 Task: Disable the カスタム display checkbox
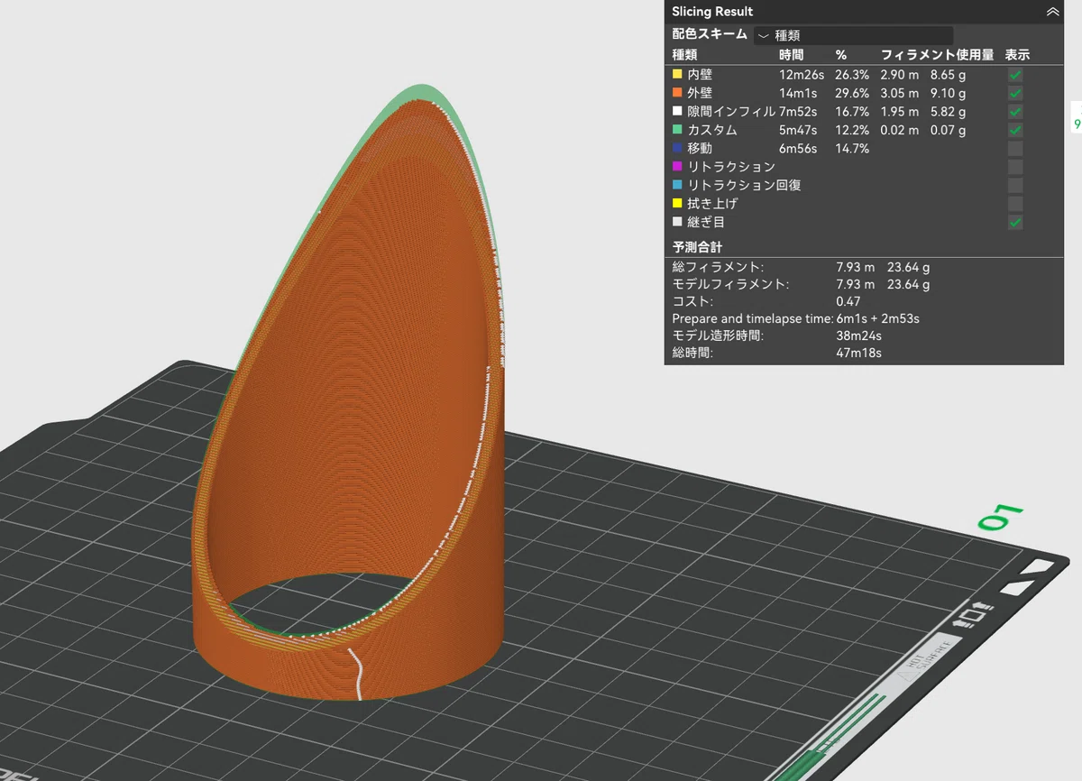pyautogui.click(x=1015, y=130)
